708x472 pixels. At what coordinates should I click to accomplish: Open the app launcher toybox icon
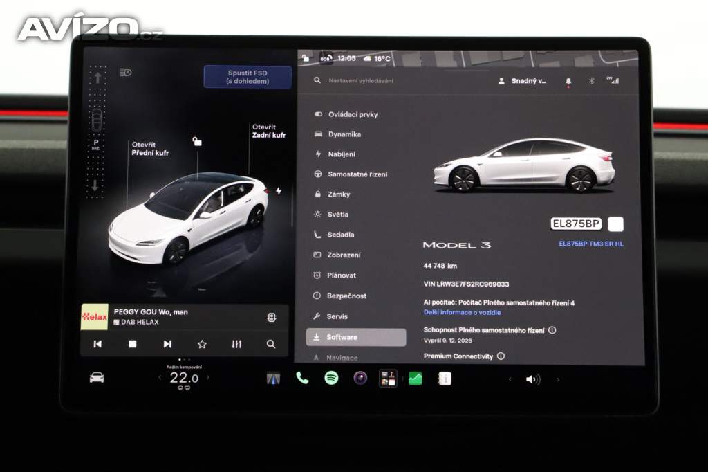(x=388, y=379)
